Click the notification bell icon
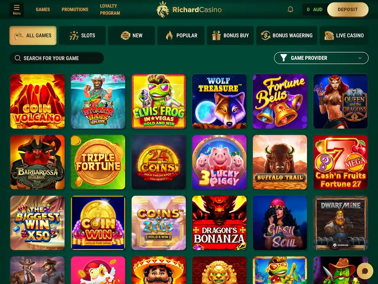 pyautogui.click(x=290, y=9)
